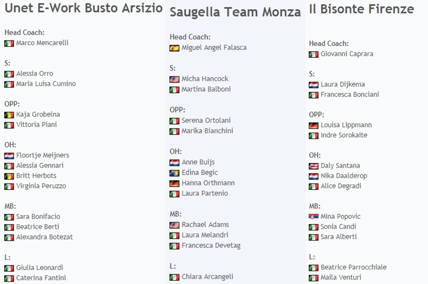The height and width of the screenshot is (284, 428).
Task: Click the German flag next to Hanna Orthmann
Action: pos(174,183)
